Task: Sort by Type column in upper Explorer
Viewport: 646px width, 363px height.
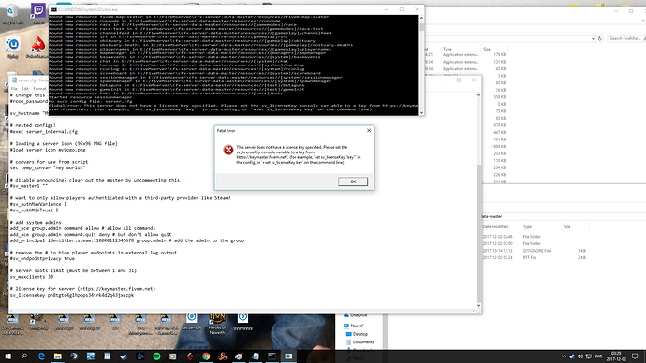Action: (448, 49)
